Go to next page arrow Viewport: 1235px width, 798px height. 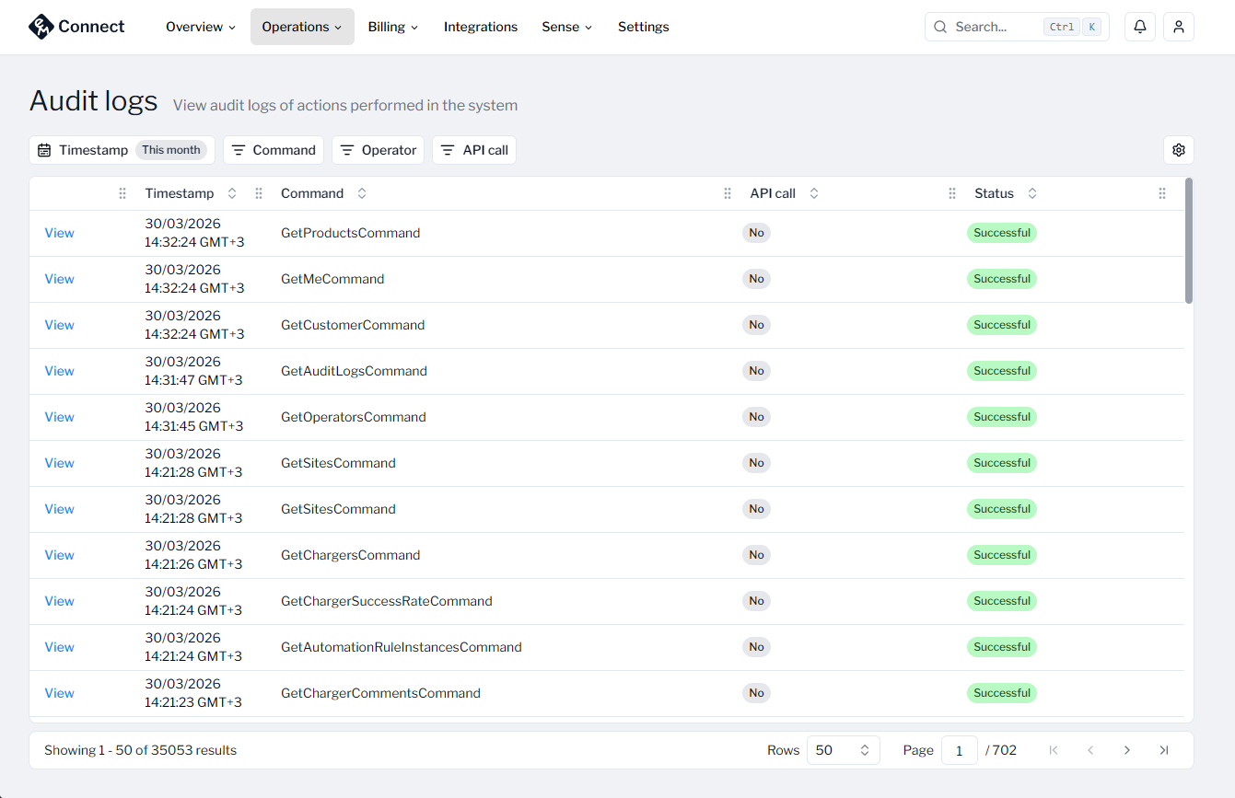[x=1126, y=750]
